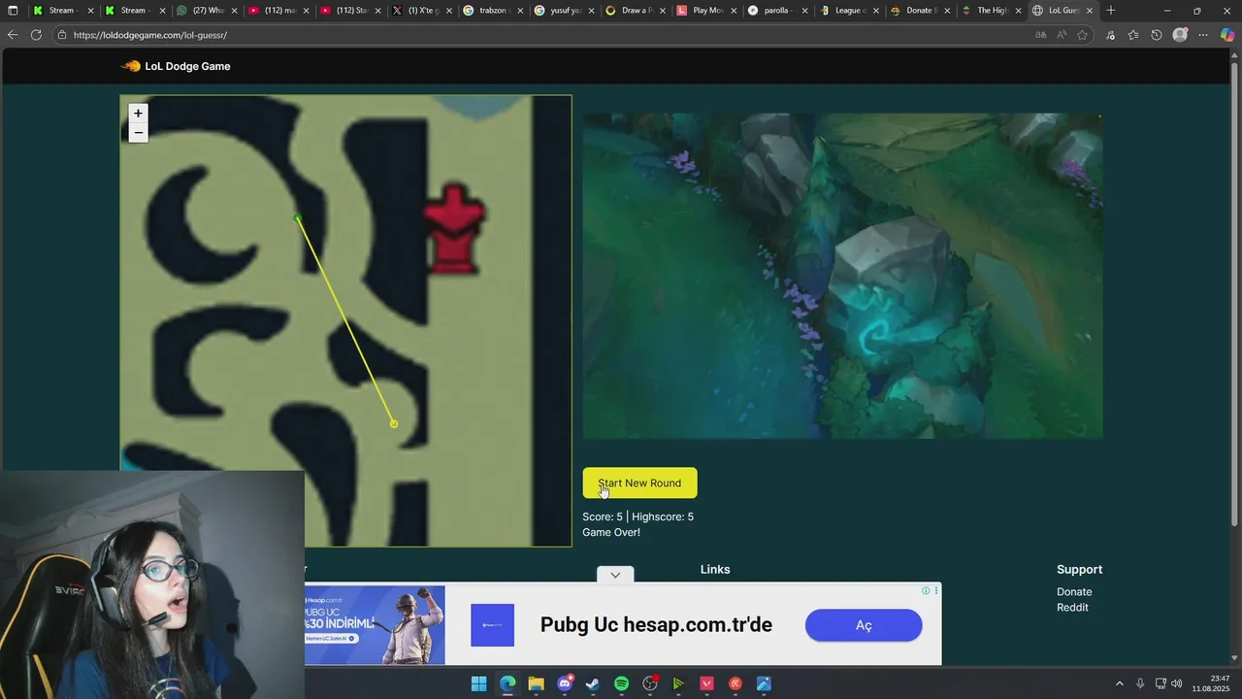1242x699 pixels.
Task: Open File Explorer from the taskbar
Action: 536,683
